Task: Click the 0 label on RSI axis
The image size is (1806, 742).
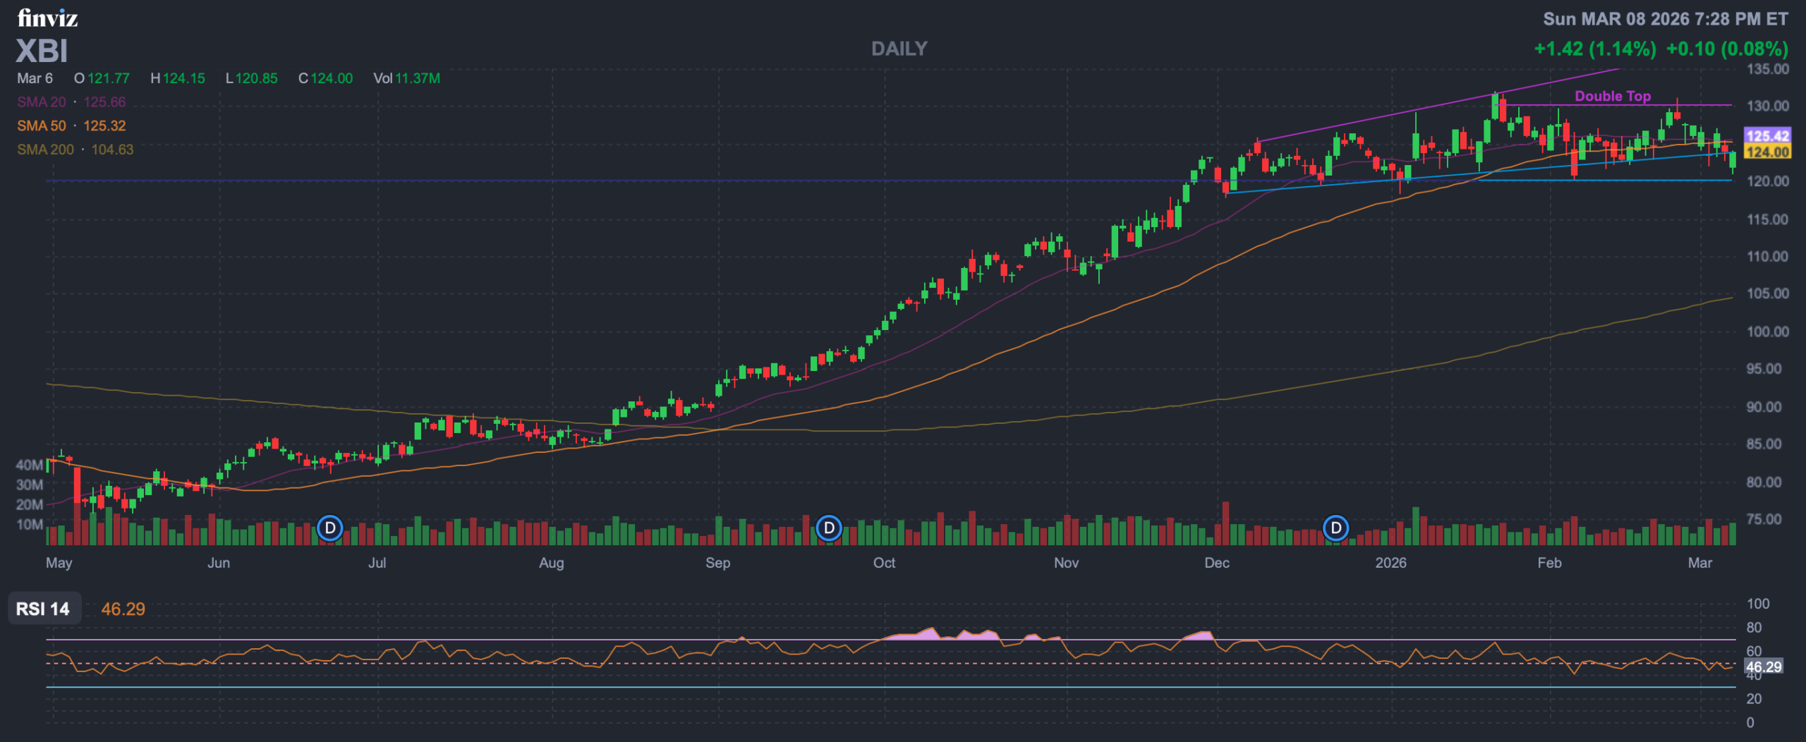Action: coord(1750,722)
